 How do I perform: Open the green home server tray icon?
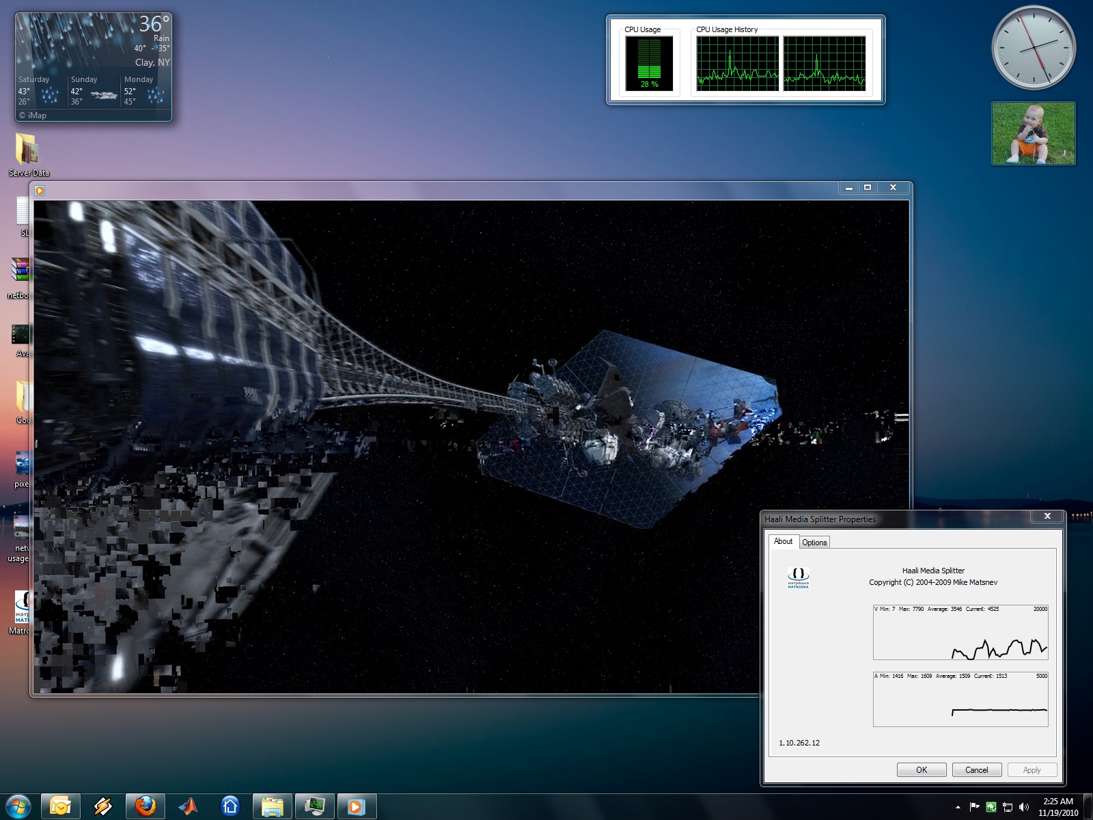[x=991, y=807]
